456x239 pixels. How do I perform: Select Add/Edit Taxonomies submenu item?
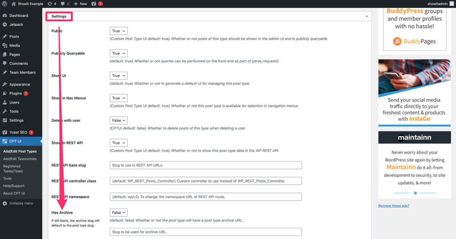click(20, 159)
